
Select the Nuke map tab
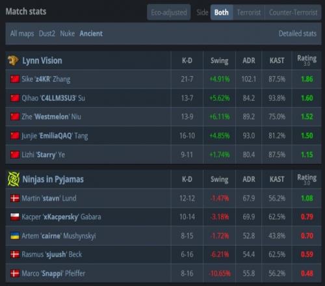click(68, 34)
